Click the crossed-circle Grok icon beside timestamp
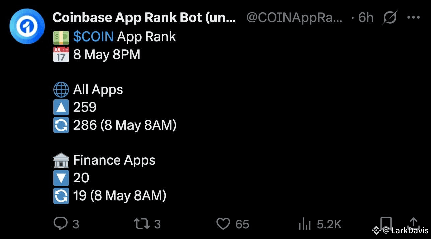This screenshot has width=431, height=239. coord(390,18)
